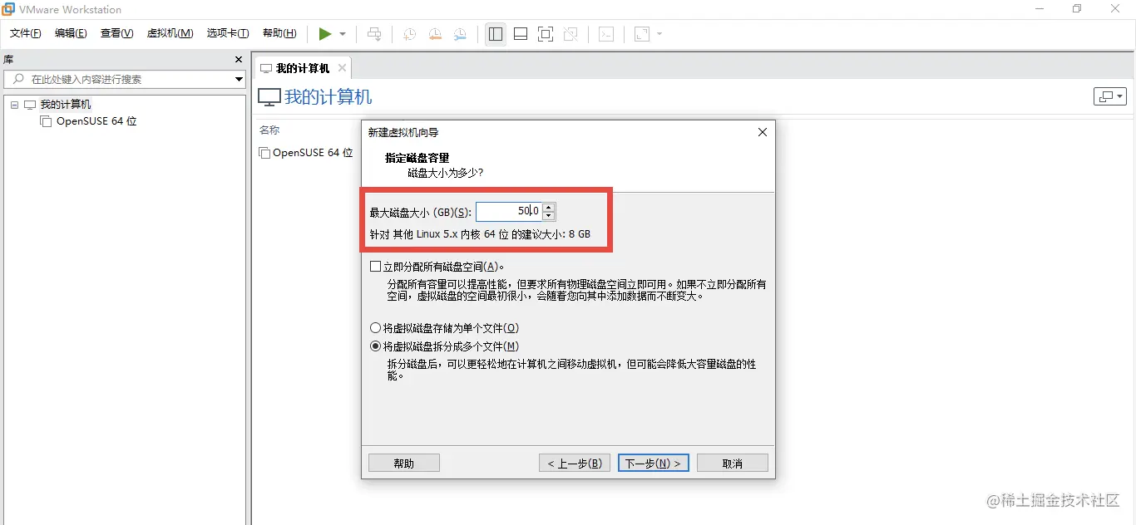Click the unity mode toolbar icon
1136x525 pixels.
pos(570,34)
